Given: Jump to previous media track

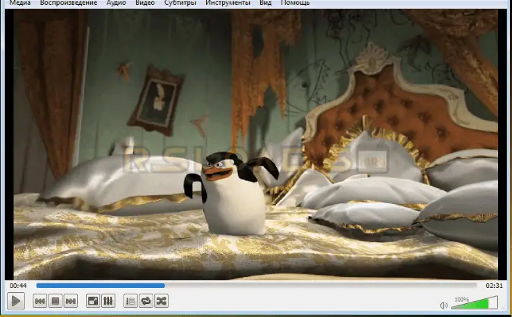Looking at the screenshot, I should (x=40, y=301).
